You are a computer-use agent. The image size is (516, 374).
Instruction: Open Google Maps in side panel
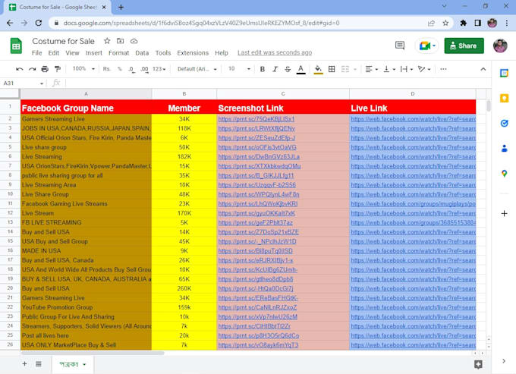click(x=504, y=174)
